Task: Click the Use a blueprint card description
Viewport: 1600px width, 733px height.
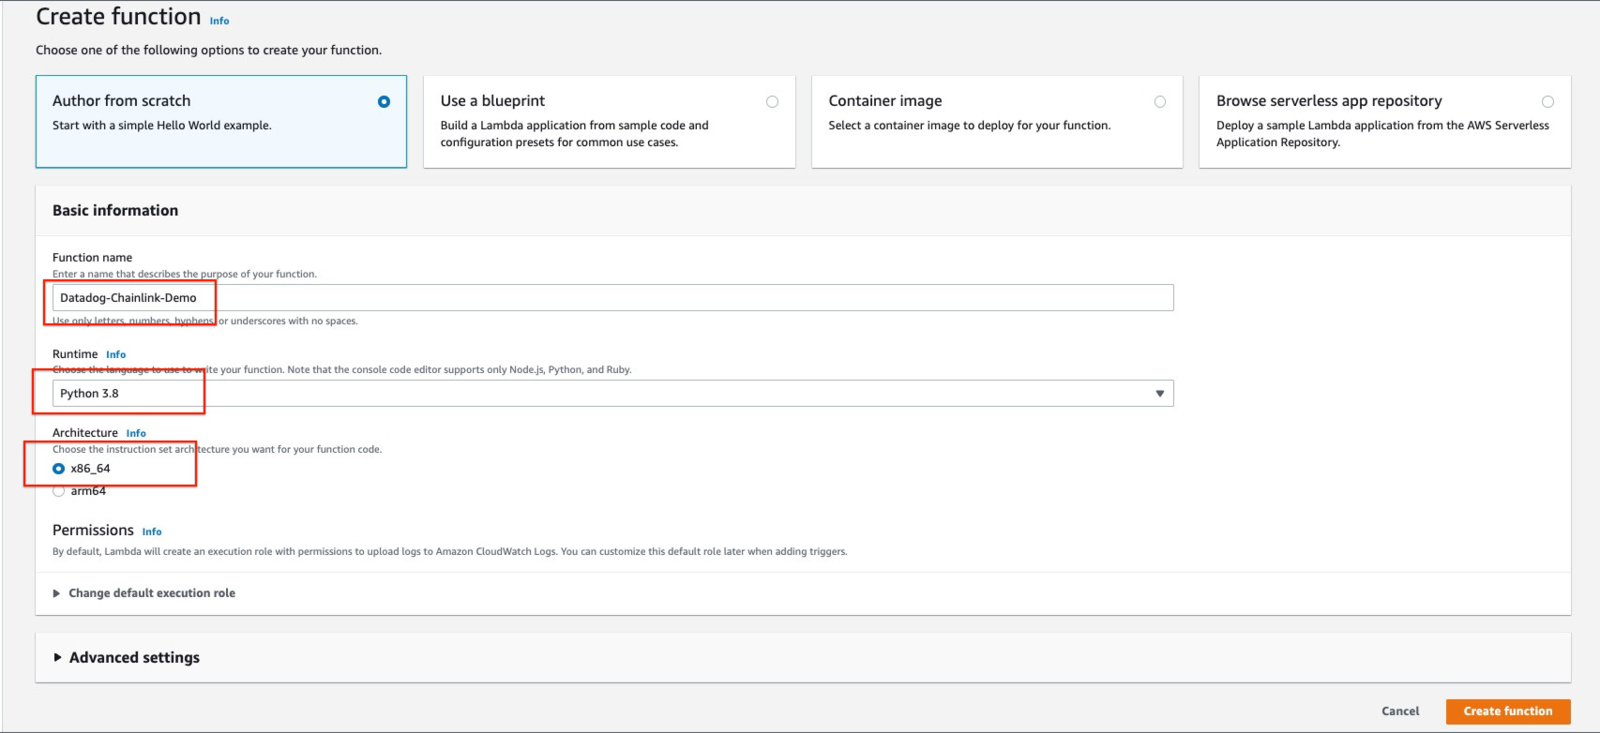Action: (574, 134)
